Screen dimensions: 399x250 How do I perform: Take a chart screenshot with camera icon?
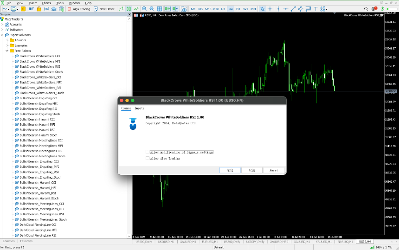pyautogui.click(x=184, y=9)
